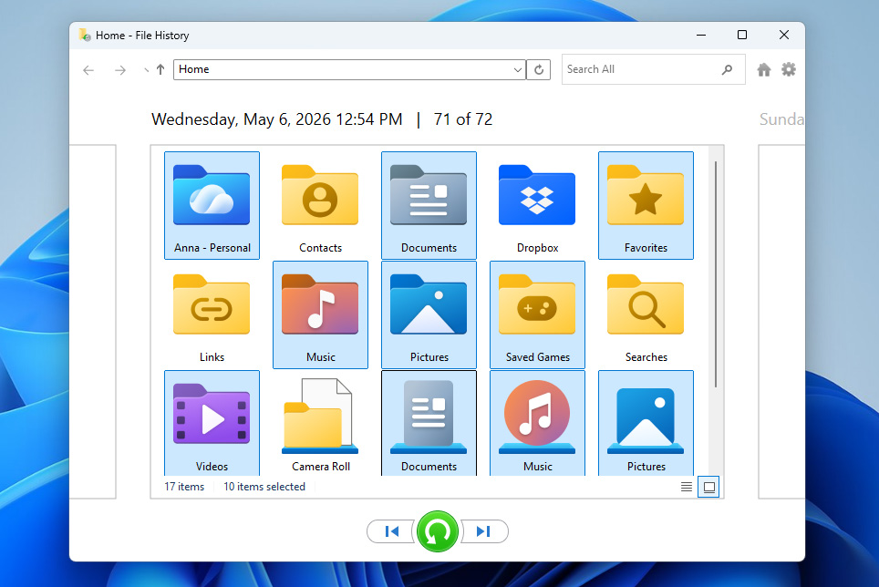879x587 pixels.
Task: Open the settings gear menu
Action: pyautogui.click(x=789, y=69)
